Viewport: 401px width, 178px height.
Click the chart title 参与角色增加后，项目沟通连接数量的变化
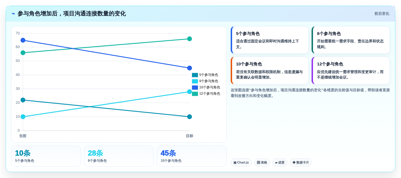point(71,14)
